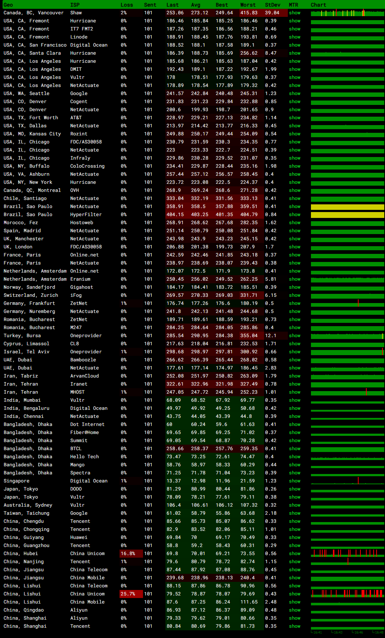Click the StDev column header

point(272,5)
